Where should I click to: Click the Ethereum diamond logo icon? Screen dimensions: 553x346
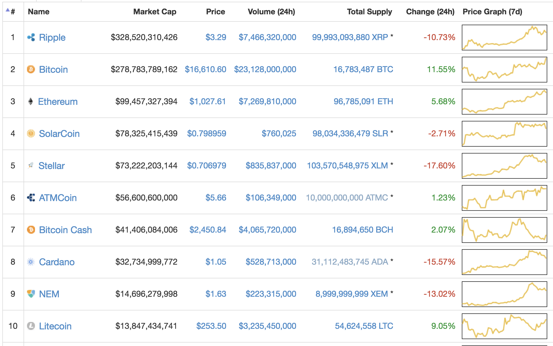pos(30,101)
